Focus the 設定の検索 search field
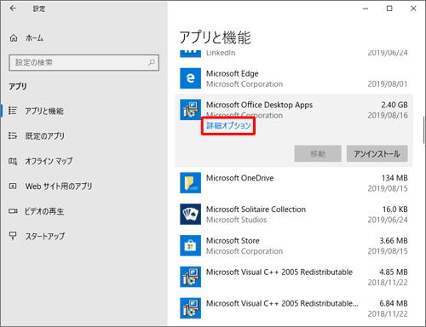Viewport: 426px width, 327px height. (x=83, y=62)
